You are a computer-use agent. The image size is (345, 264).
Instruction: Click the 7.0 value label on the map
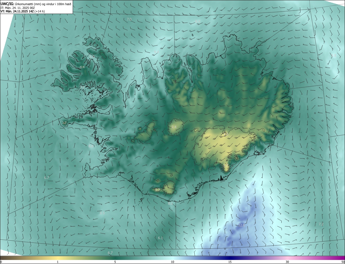(129, 19)
